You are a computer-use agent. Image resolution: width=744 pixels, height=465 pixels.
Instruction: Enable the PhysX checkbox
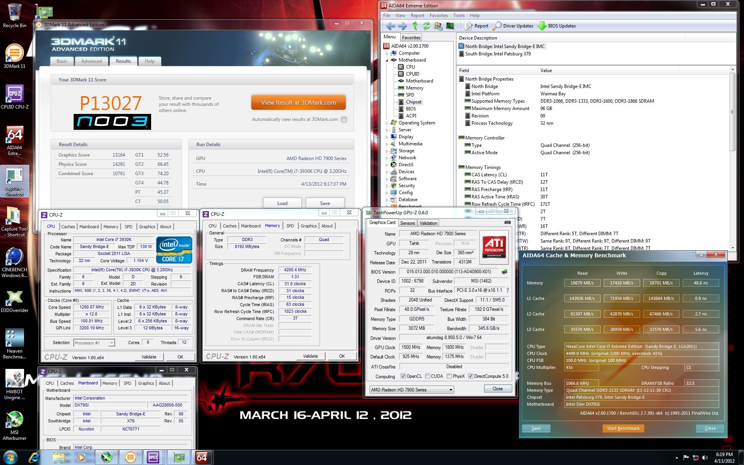point(449,376)
